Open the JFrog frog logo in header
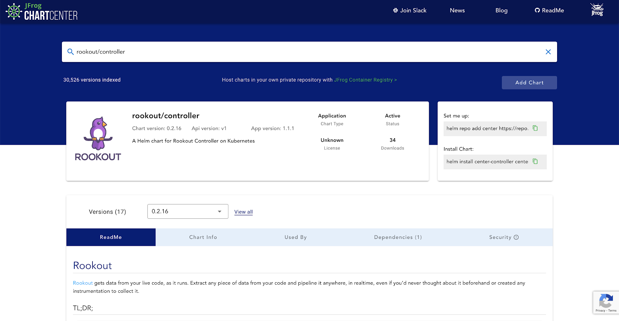The width and height of the screenshot is (619, 321). coord(597,10)
